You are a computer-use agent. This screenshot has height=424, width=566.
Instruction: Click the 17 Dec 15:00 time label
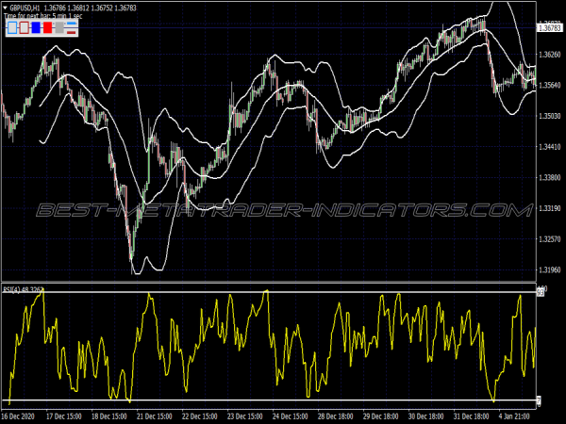click(63, 416)
